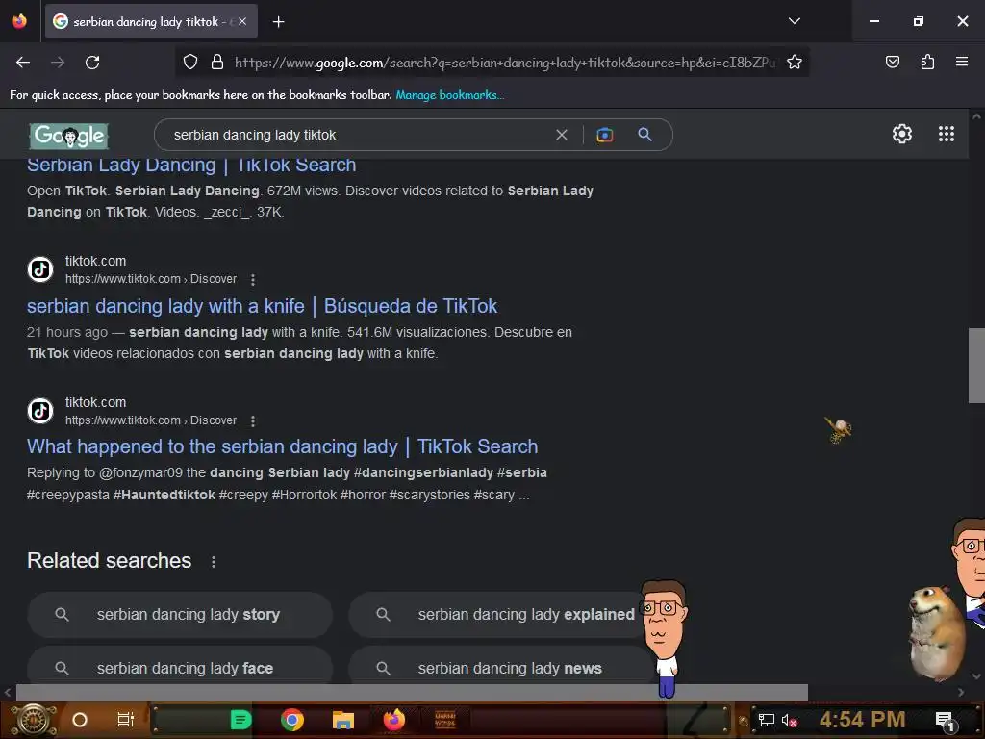Image resolution: width=985 pixels, height=739 pixels.
Task: Open Serbian Lady Dancing TikTok Search result
Action: [x=191, y=166]
